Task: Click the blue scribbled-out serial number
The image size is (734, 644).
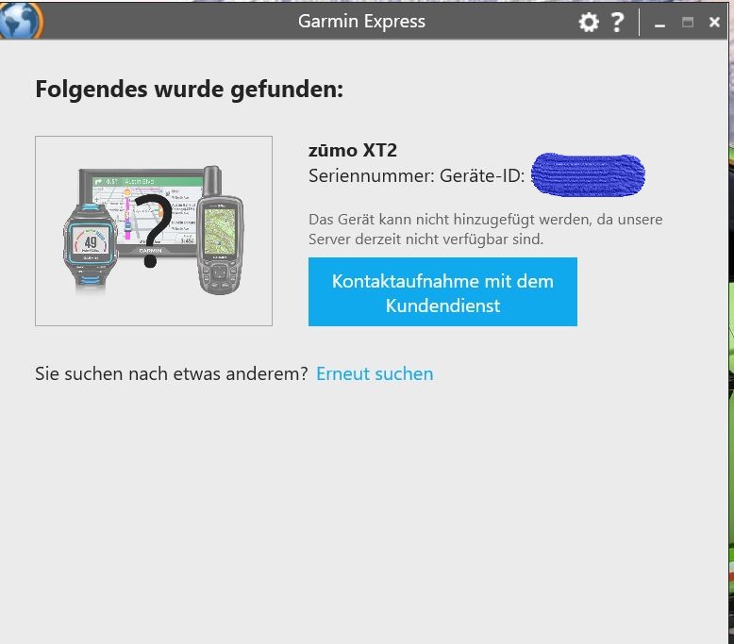Action: click(x=587, y=175)
